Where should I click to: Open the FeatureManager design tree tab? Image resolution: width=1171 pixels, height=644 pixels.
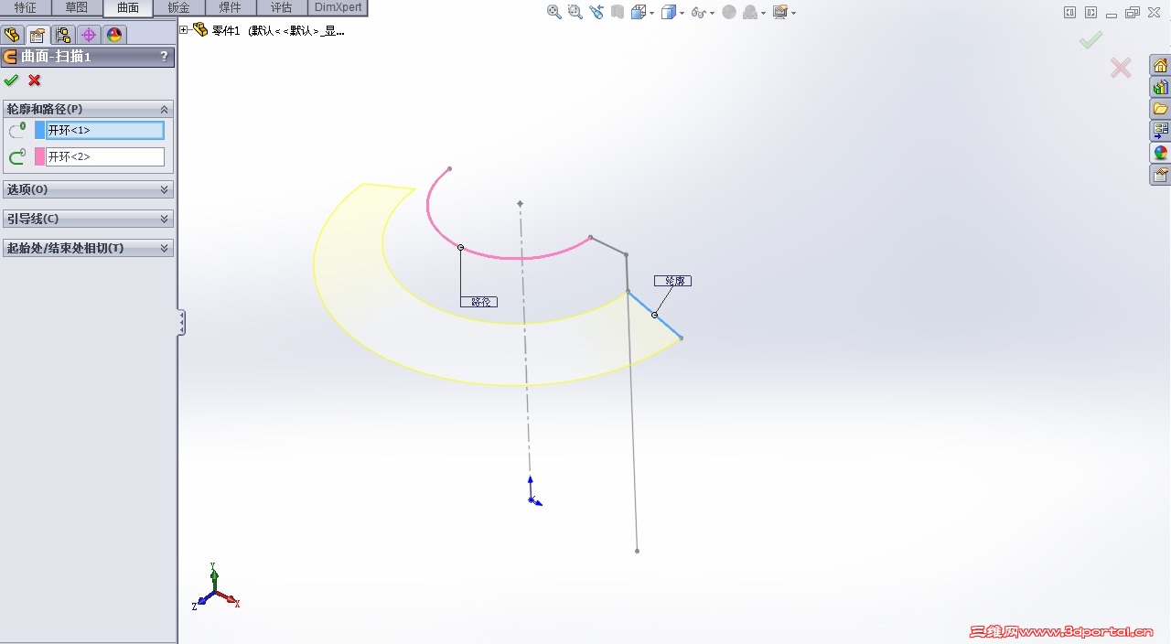tap(12, 36)
